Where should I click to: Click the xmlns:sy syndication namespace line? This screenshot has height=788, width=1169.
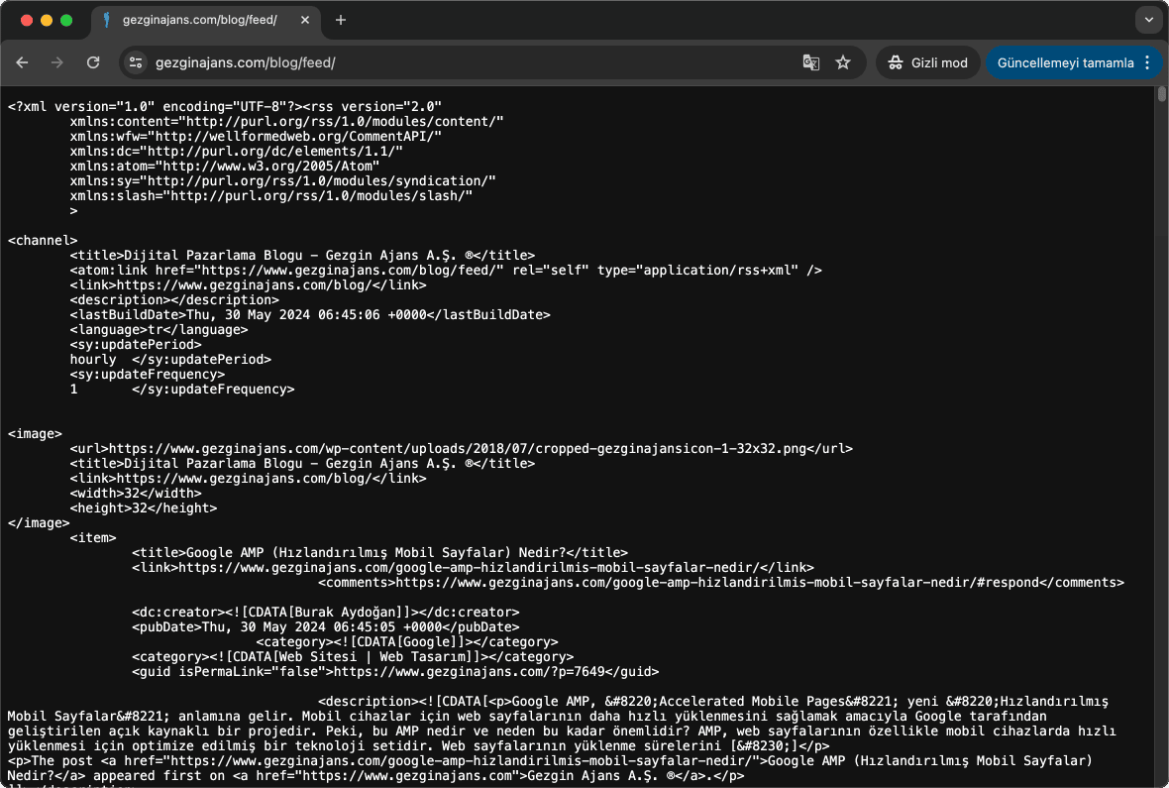click(x=283, y=181)
